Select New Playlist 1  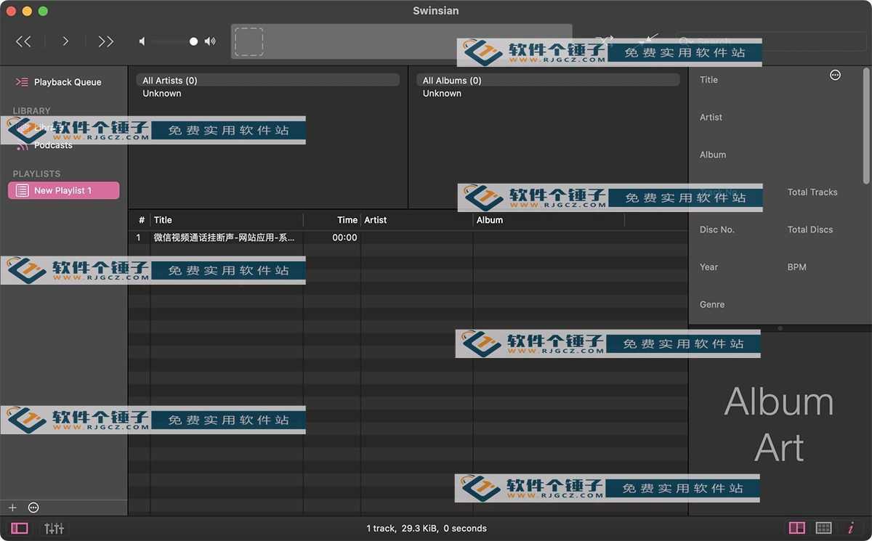click(63, 190)
